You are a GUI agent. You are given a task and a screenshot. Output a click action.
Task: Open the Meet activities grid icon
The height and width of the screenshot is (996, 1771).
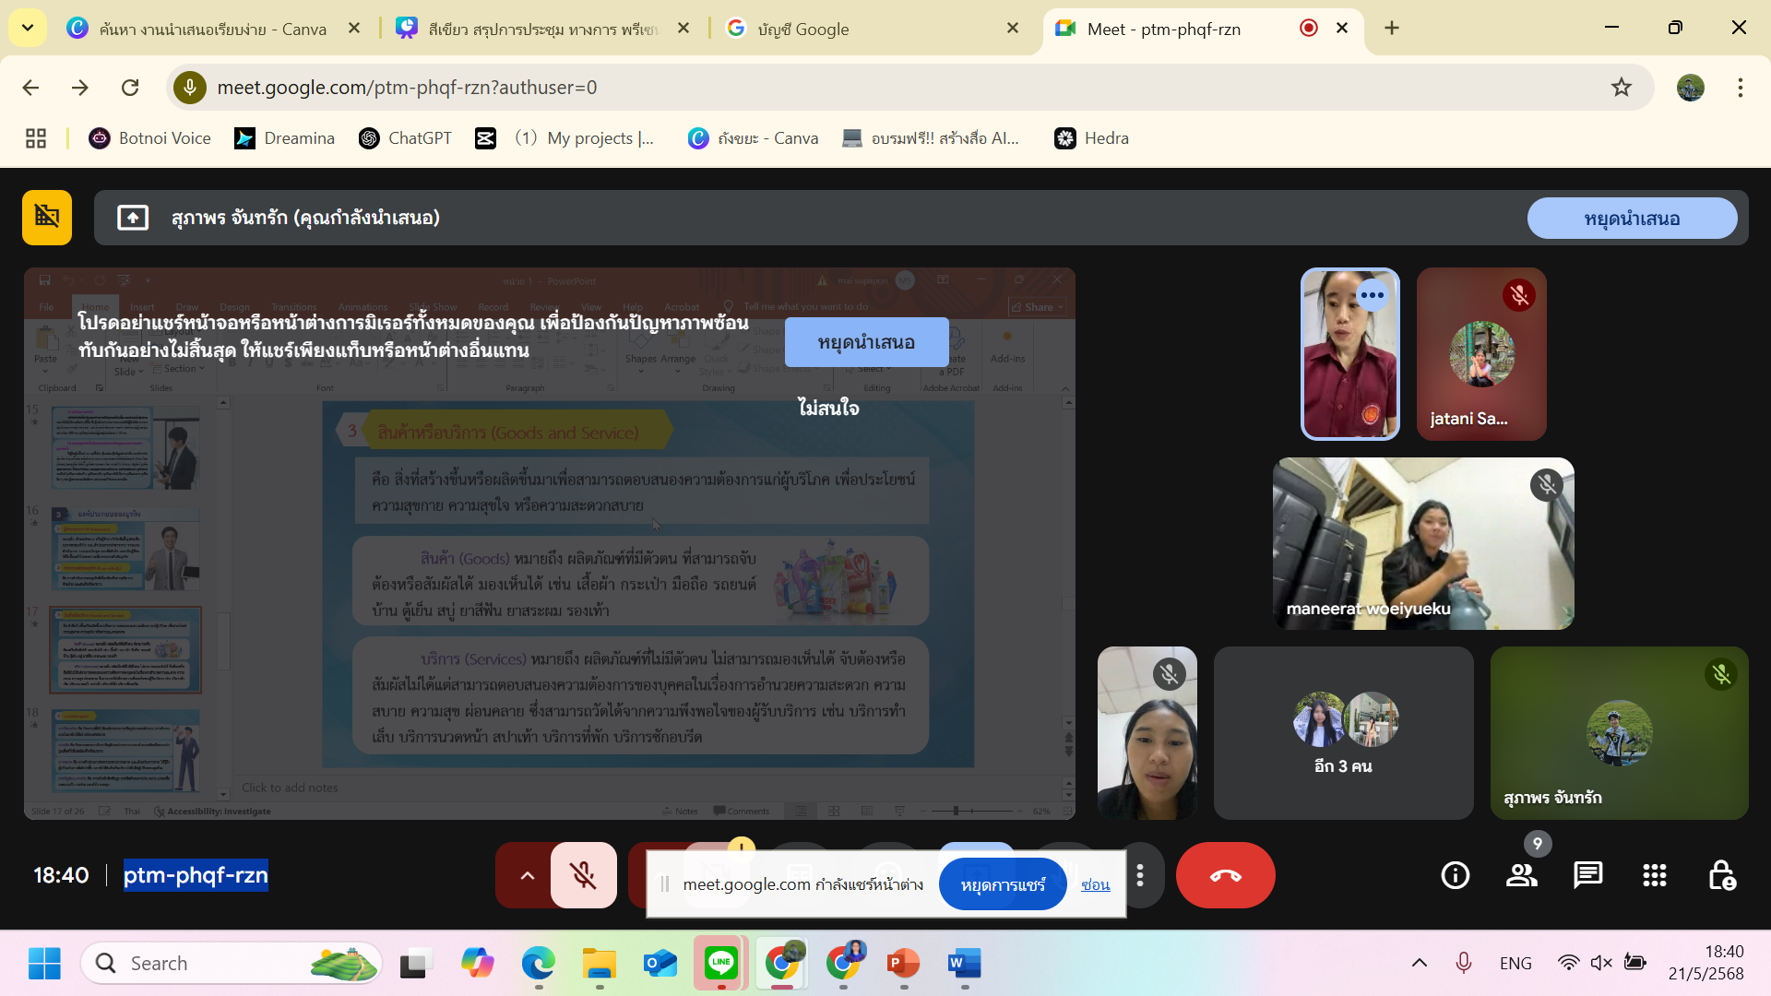click(1655, 875)
